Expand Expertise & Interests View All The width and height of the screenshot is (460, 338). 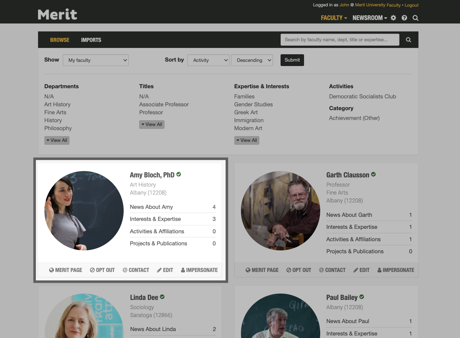247,140
